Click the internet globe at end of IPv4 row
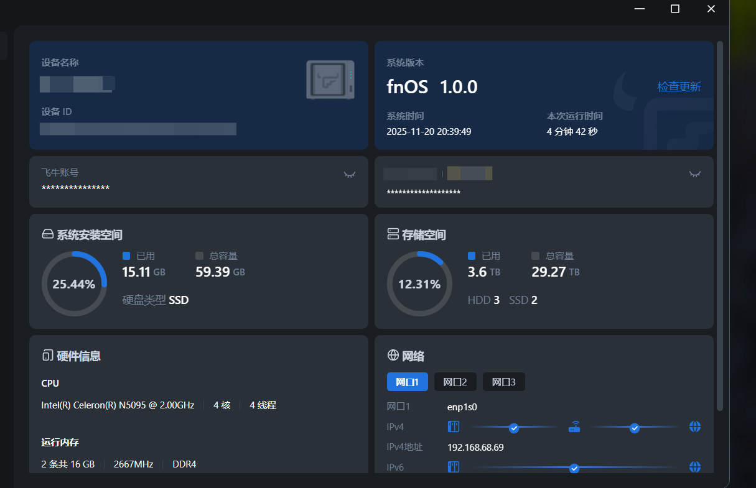The height and width of the screenshot is (488, 756). point(695,427)
